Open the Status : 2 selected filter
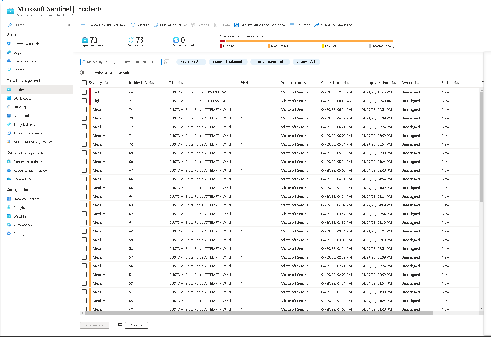The height and width of the screenshot is (337, 491). point(228,62)
